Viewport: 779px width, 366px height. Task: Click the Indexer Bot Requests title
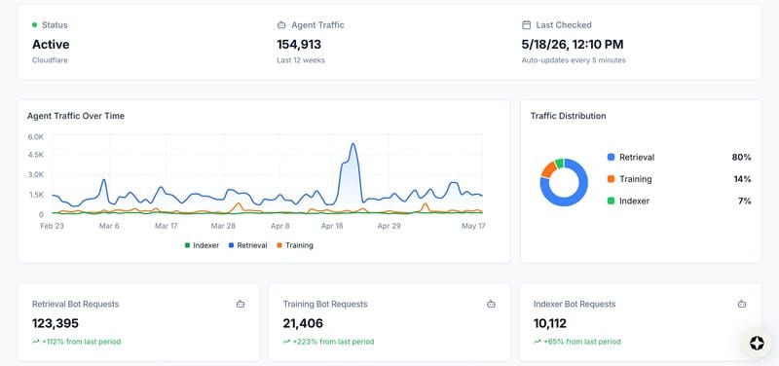click(x=575, y=304)
